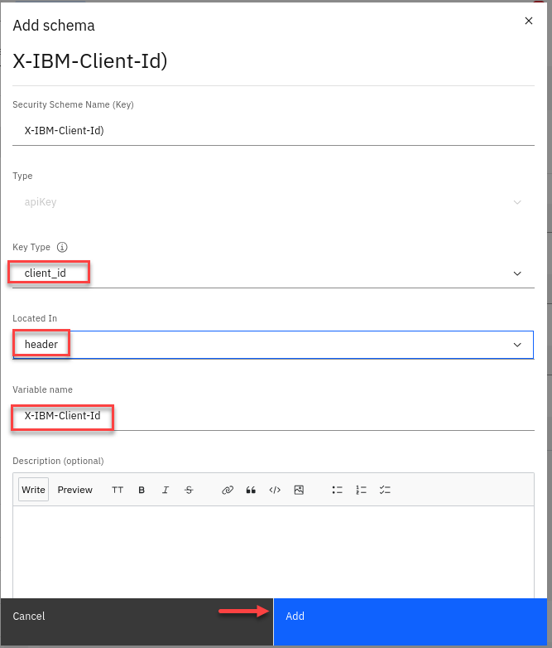The width and height of the screenshot is (552, 648).
Task: Toggle bold formatting in description editor
Action: click(x=142, y=490)
